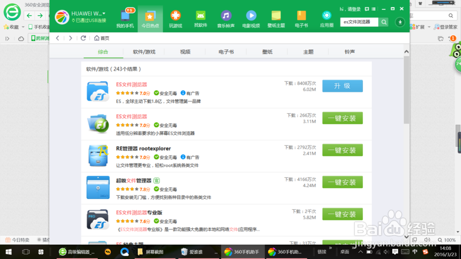Screen dimensions: 461x259
Task: Switch to the 铃声 tab
Action: [x=349, y=52]
